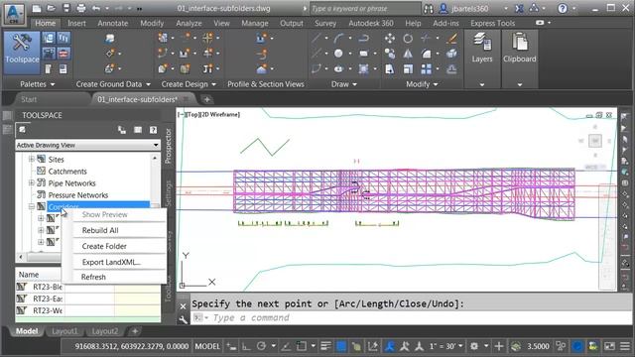Select the Ellipse tool in Draw panel
The height and width of the screenshot is (357, 635).
338,69
